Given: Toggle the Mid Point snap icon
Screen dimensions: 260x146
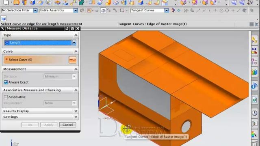Looking at the screenshot, I should click(x=204, y=11).
